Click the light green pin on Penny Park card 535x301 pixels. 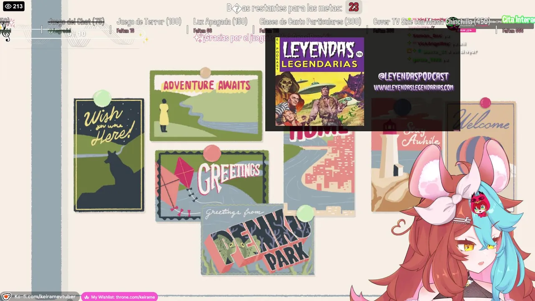point(306,213)
